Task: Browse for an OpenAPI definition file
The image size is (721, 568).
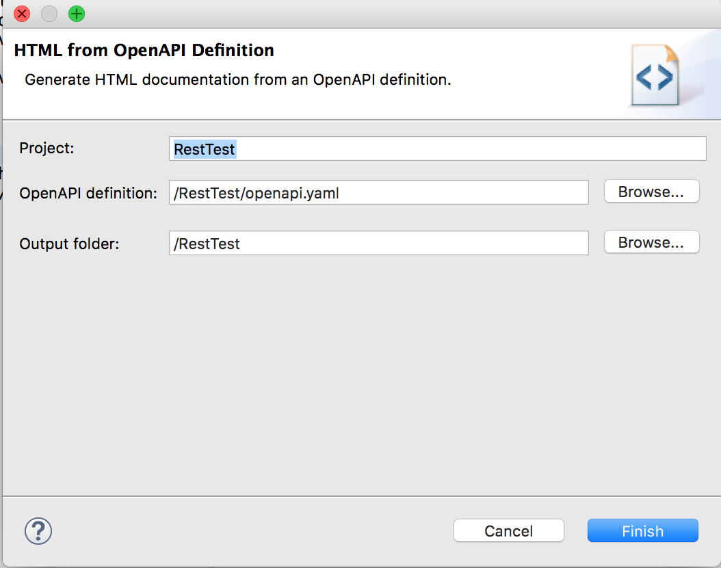Action: pyautogui.click(x=651, y=191)
